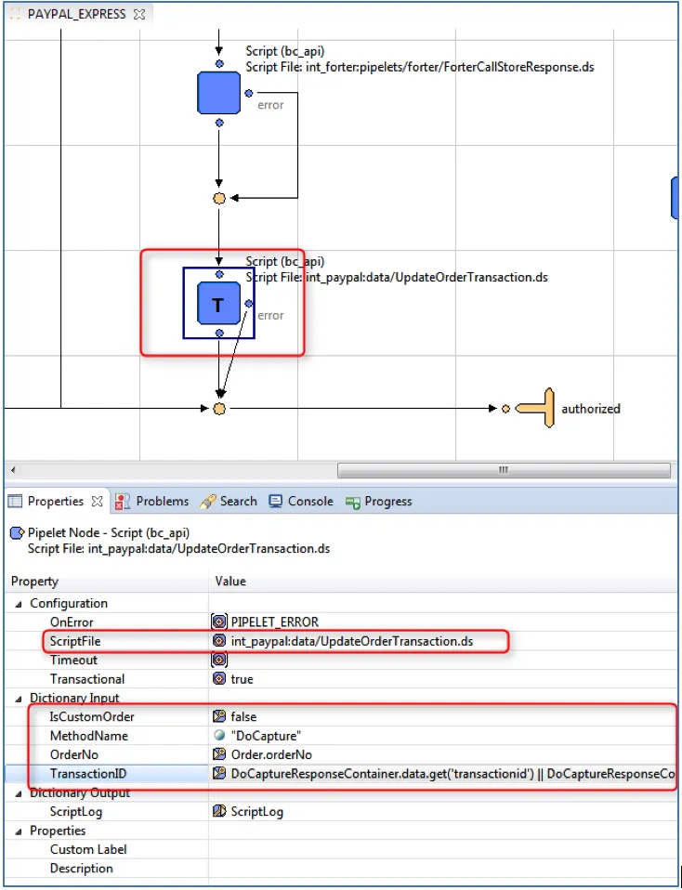Edit the int_paypal:data/UpdateOrderTransaction.ds value cell

coord(352,641)
